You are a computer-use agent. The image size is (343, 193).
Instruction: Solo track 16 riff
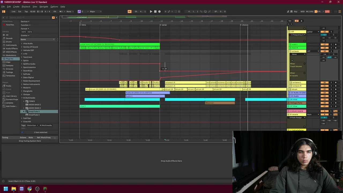(331, 32)
